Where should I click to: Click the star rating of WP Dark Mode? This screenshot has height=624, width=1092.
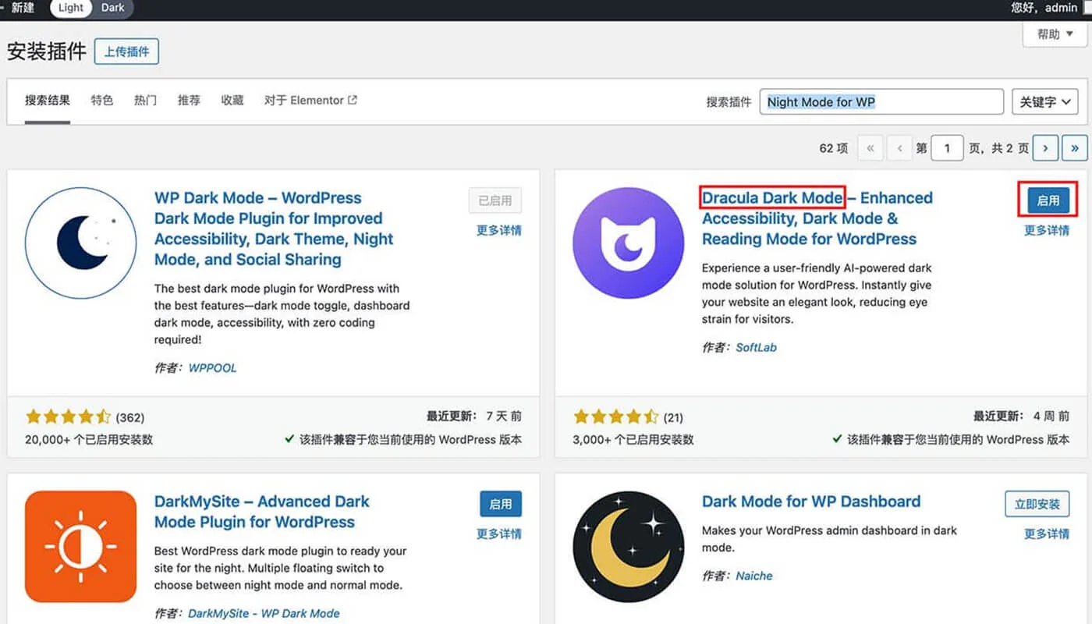(69, 417)
